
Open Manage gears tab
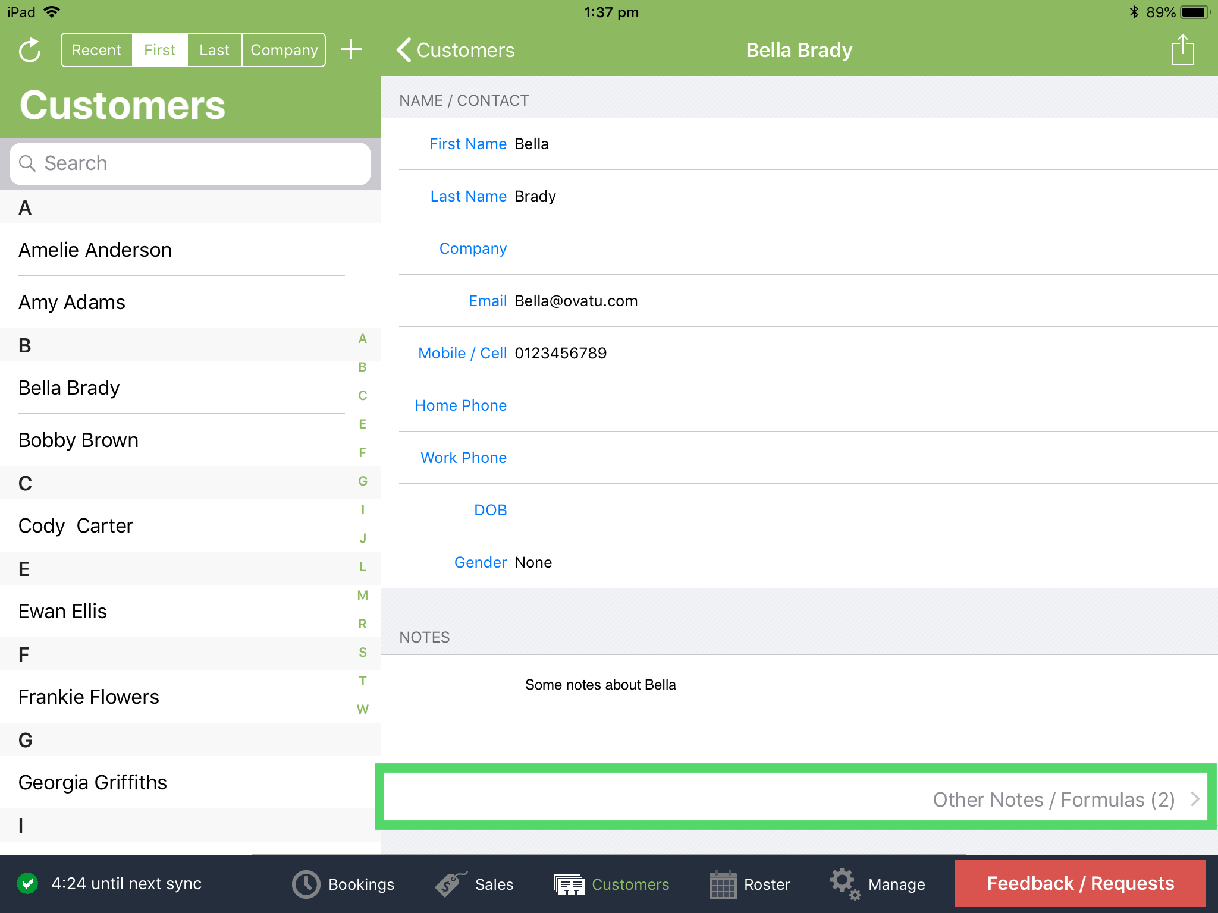point(878,884)
